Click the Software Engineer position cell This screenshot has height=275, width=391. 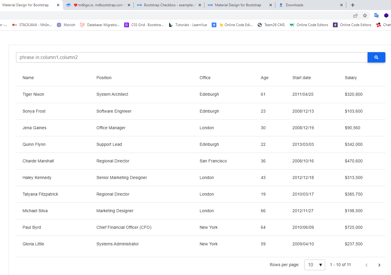click(x=114, y=111)
